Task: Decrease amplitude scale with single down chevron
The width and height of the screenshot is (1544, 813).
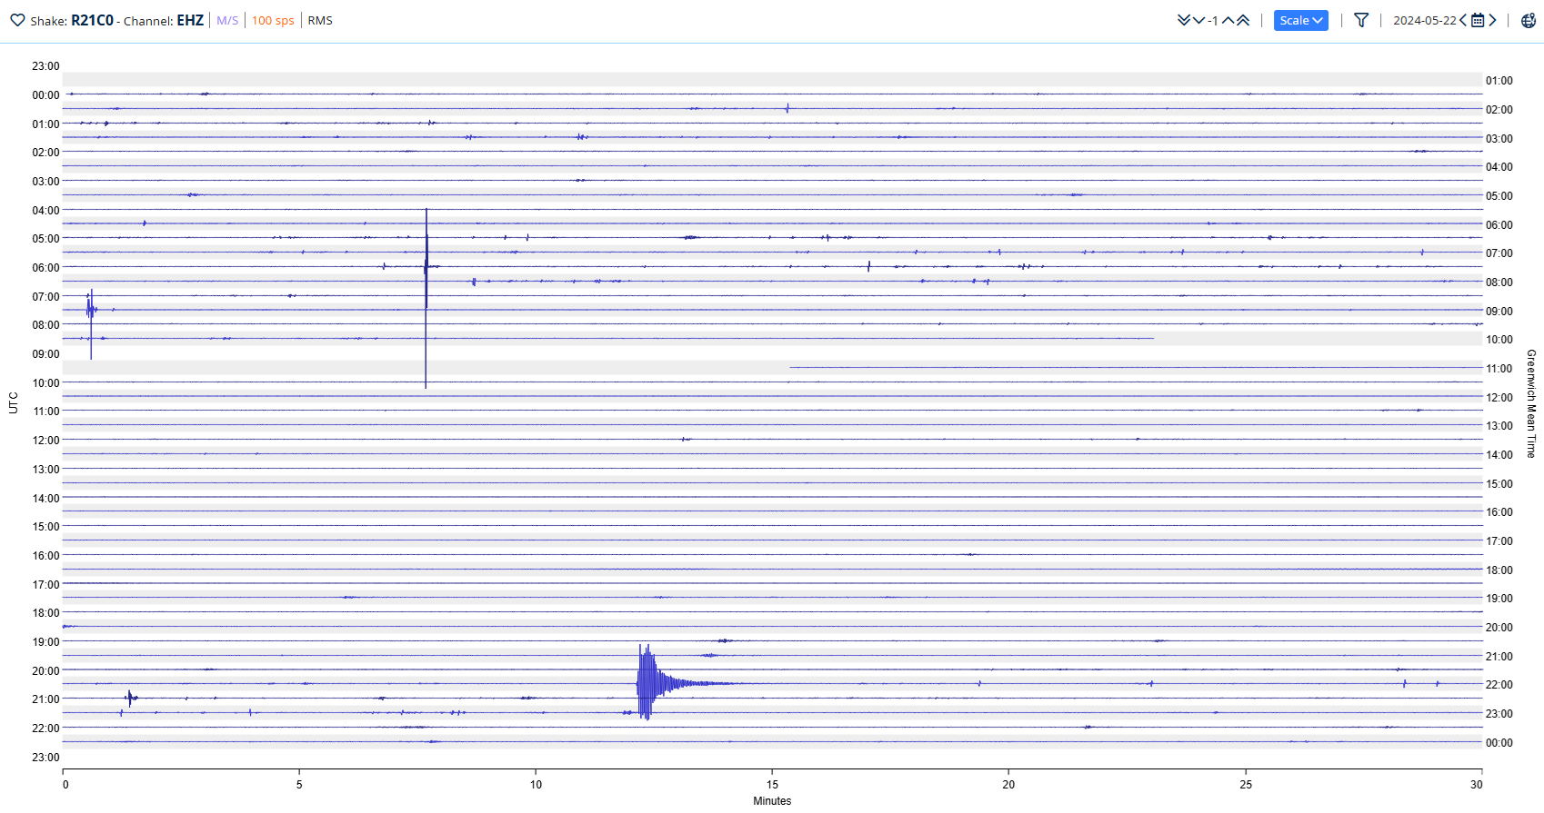Action: [x=1198, y=20]
